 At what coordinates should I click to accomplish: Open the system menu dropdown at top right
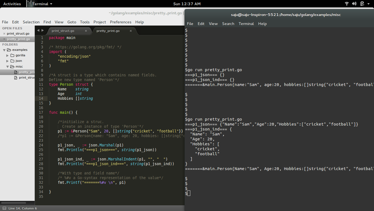[x=369, y=4]
